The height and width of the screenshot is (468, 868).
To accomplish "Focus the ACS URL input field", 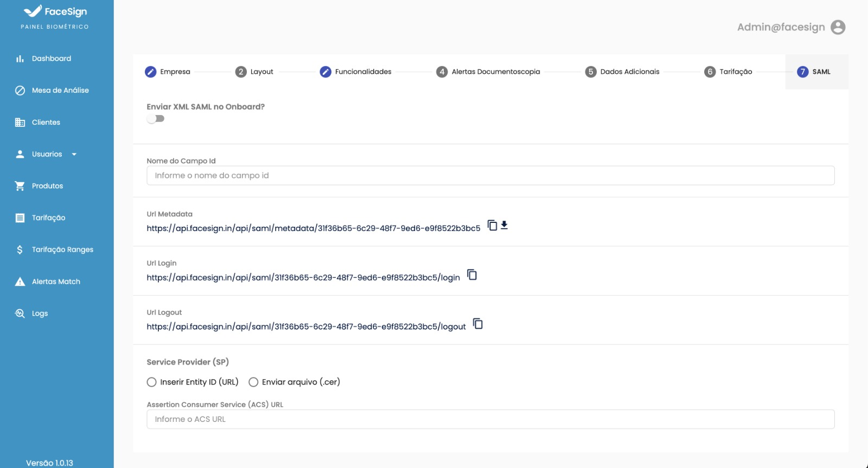I will [x=490, y=419].
